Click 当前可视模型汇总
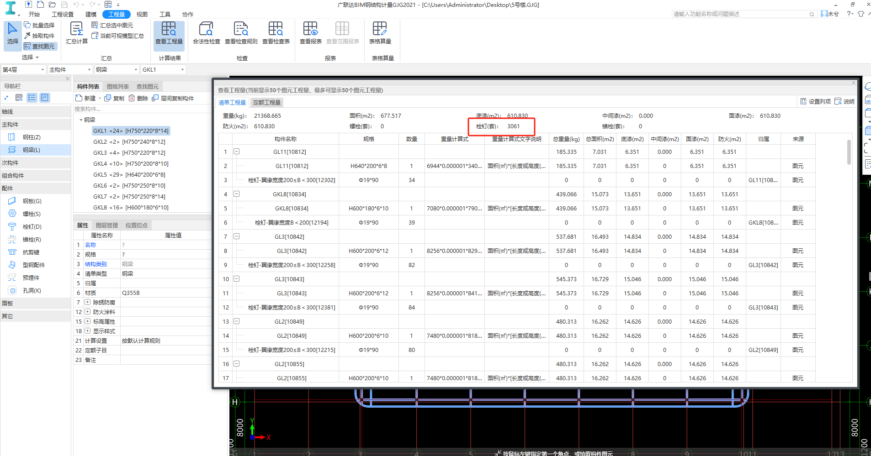The width and height of the screenshot is (871, 456). point(118,36)
